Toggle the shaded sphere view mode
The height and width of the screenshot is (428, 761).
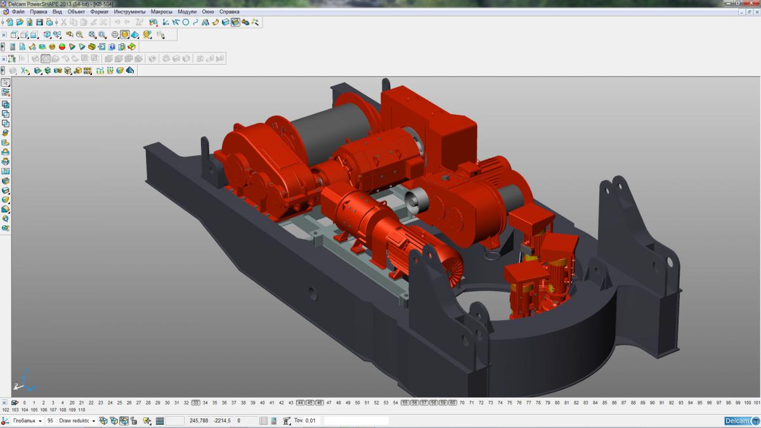pyautogui.click(x=125, y=35)
